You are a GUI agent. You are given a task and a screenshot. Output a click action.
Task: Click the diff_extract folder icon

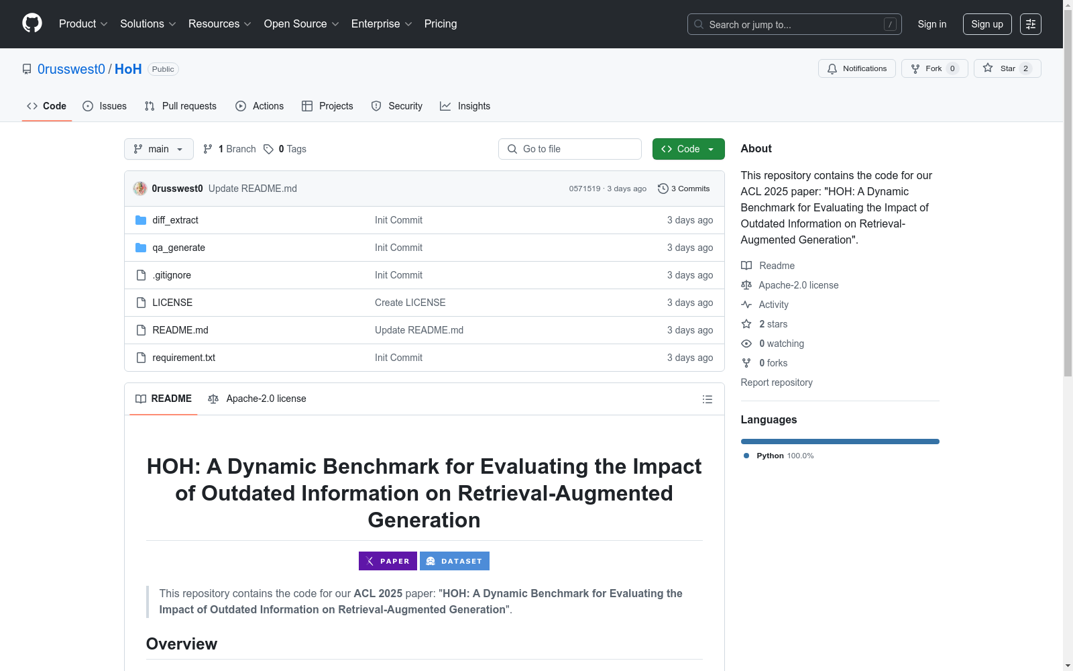[x=141, y=220]
